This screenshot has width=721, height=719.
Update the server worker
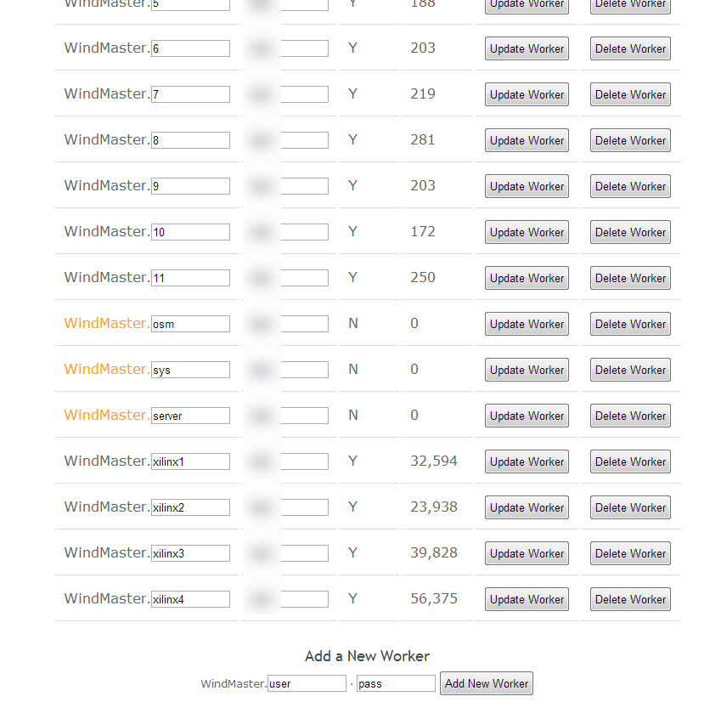pos(527,416)
